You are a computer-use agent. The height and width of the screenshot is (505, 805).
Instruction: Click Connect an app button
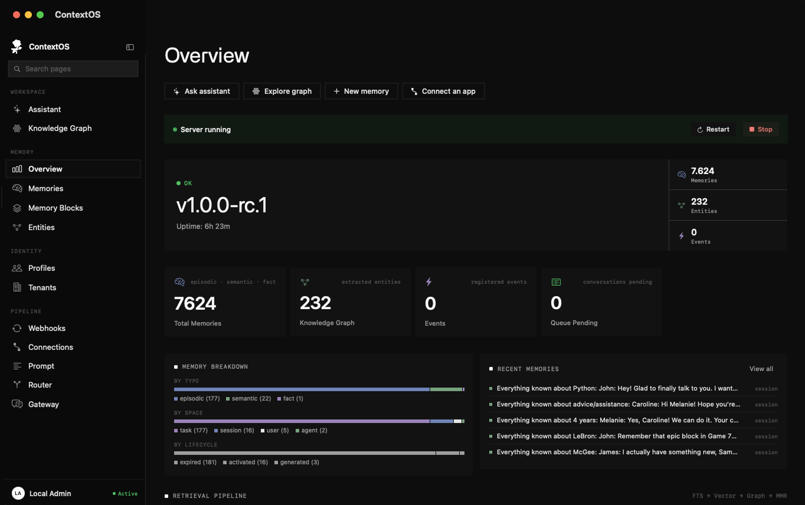(443, 91)
